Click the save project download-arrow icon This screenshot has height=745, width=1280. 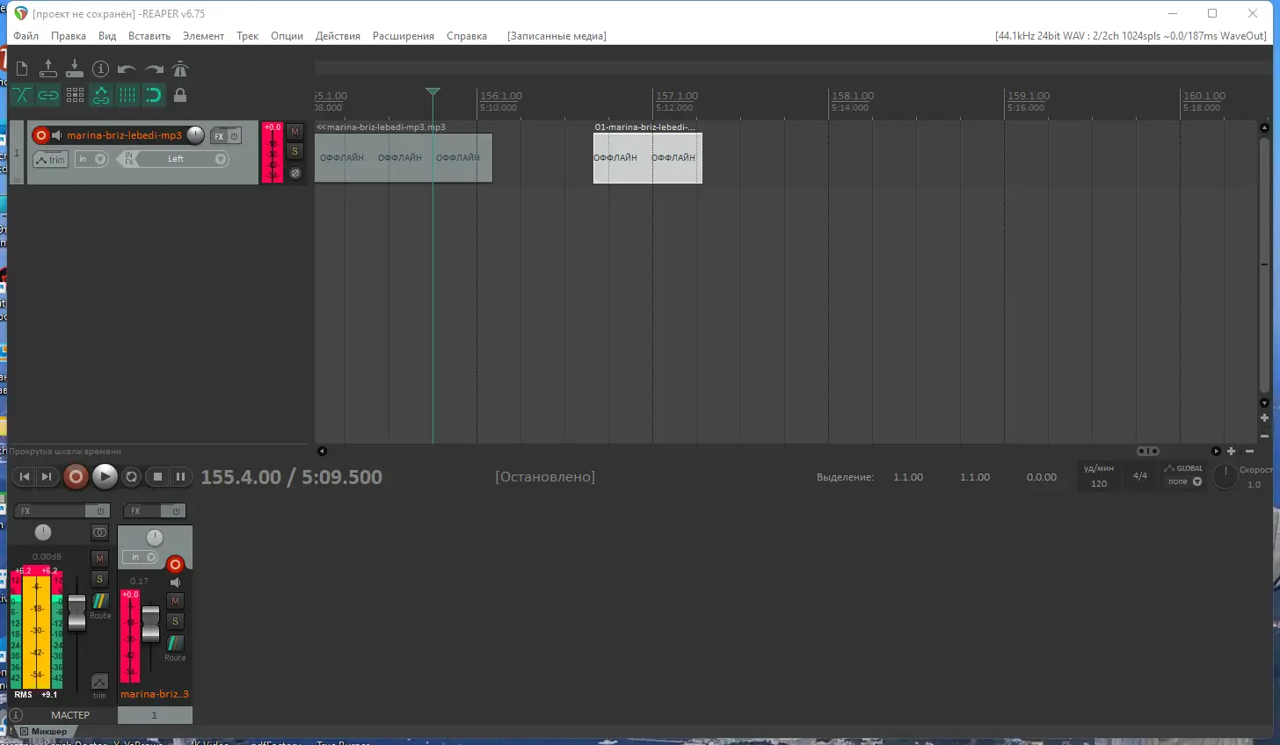pyautogui.click(x=75, y=69)
